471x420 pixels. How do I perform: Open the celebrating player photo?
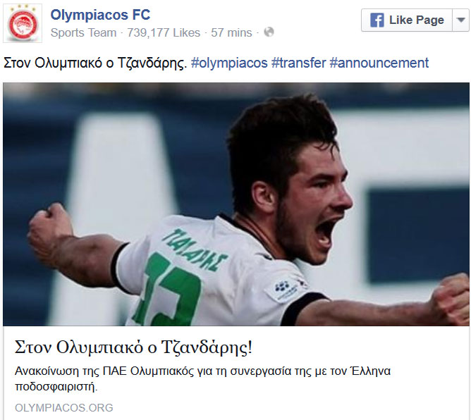(x=236, y=204)
